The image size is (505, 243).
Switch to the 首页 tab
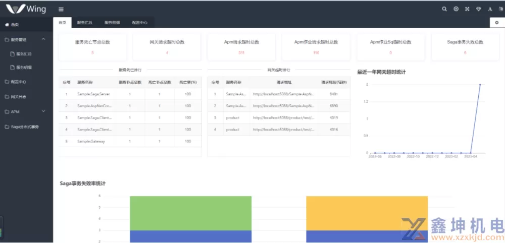tap(62, 23)
